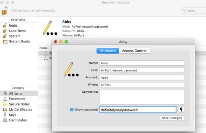Uncheck the Show password checkbox
This screenshot has width=206, height=133.
tap(72, 110)
